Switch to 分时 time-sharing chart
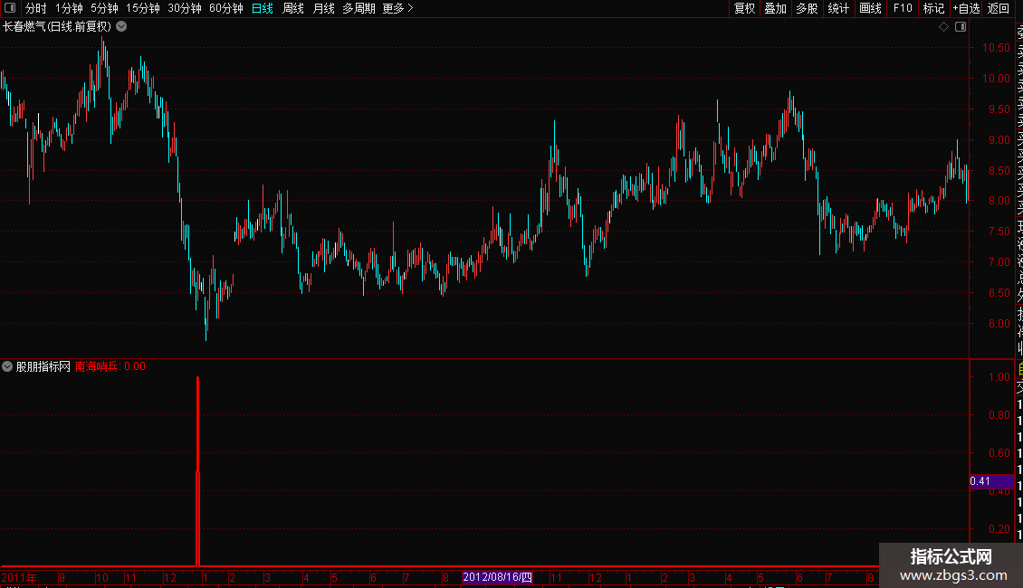Image resolution: width=1023 pixels, height=588 pixels. [36, 8]
